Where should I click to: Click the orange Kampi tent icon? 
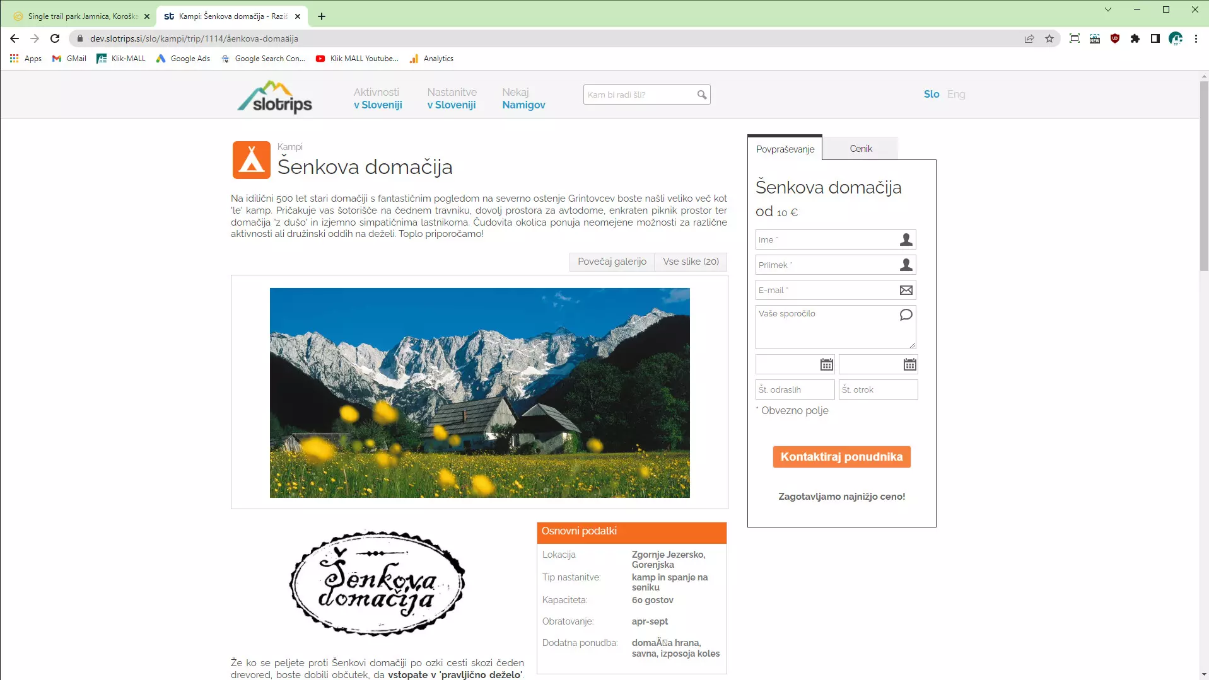[251, 160]
